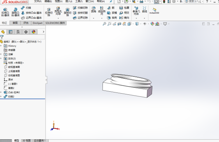Select the Shell (抽壳) tool
219x142 pixels.
pos(112,18)
